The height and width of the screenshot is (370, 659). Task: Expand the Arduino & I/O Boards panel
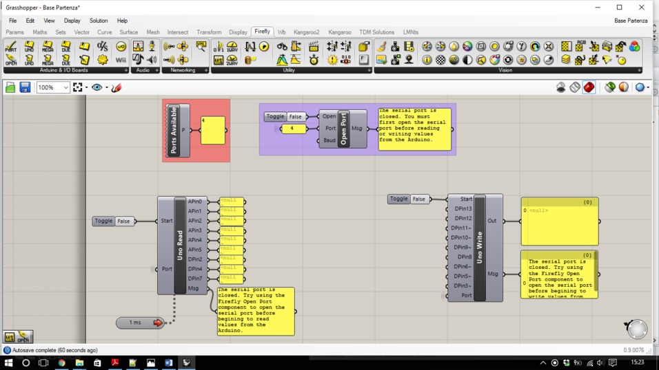[x=125, y=70]
